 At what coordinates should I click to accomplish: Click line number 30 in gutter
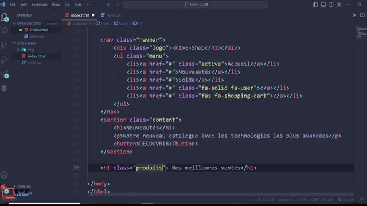pyautogui.click(x=76, y=168)
